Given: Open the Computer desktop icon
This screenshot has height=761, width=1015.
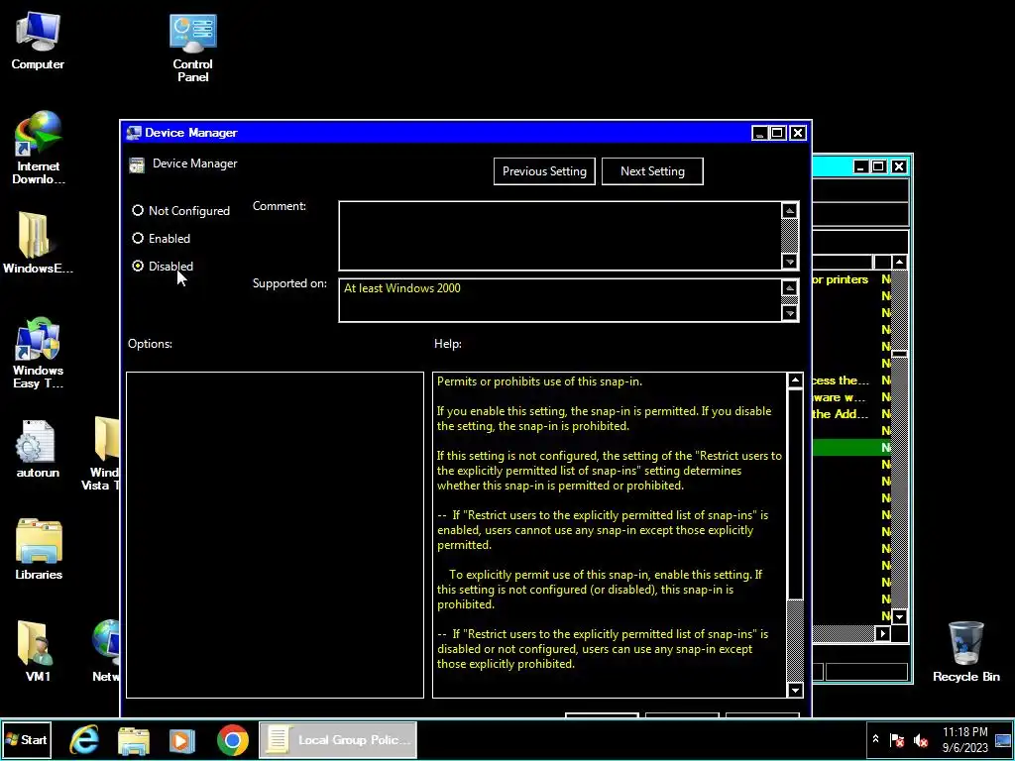Looking at the screenshot, I should (38, 40).
